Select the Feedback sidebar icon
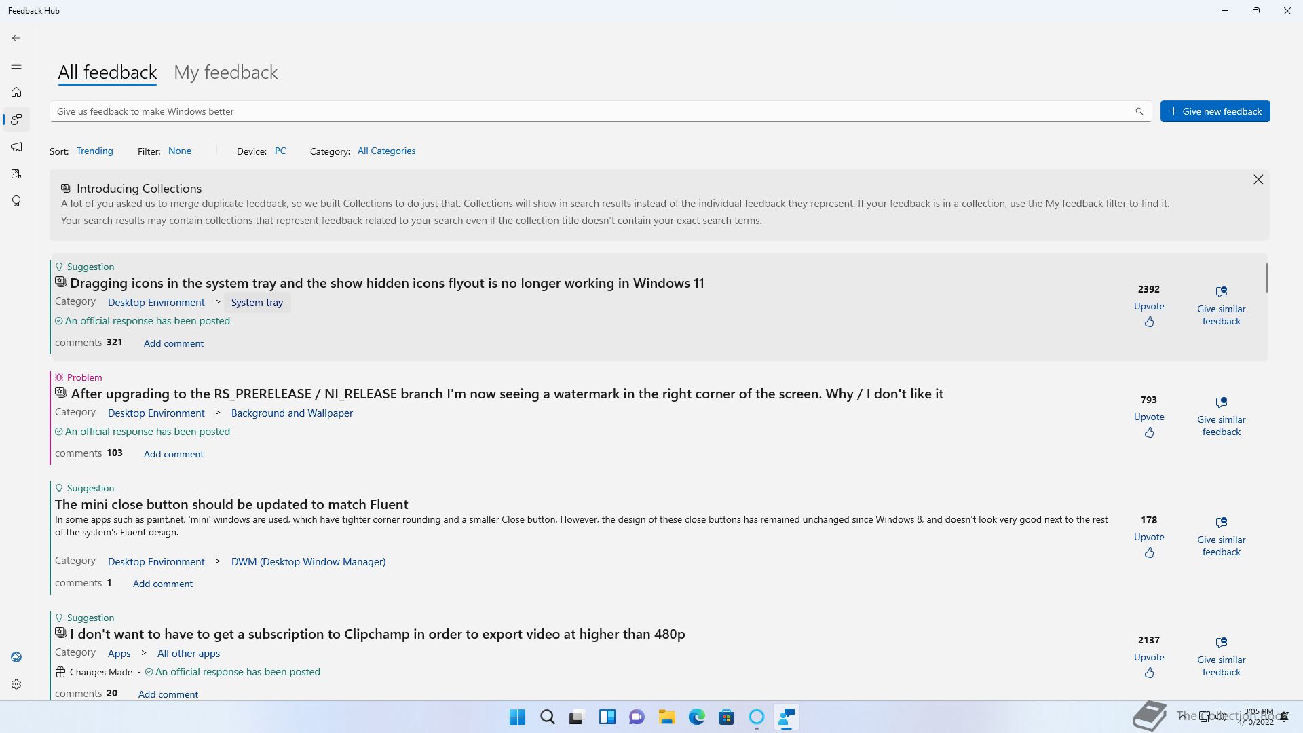 pyautogui.click(x=16, y=119)
